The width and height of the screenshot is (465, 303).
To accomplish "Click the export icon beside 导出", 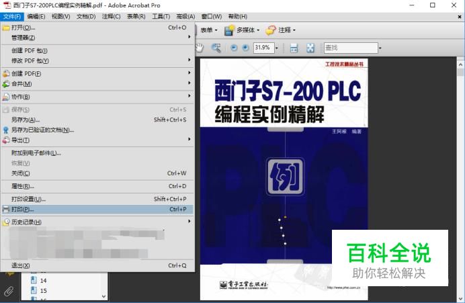I will click(6, 140).
